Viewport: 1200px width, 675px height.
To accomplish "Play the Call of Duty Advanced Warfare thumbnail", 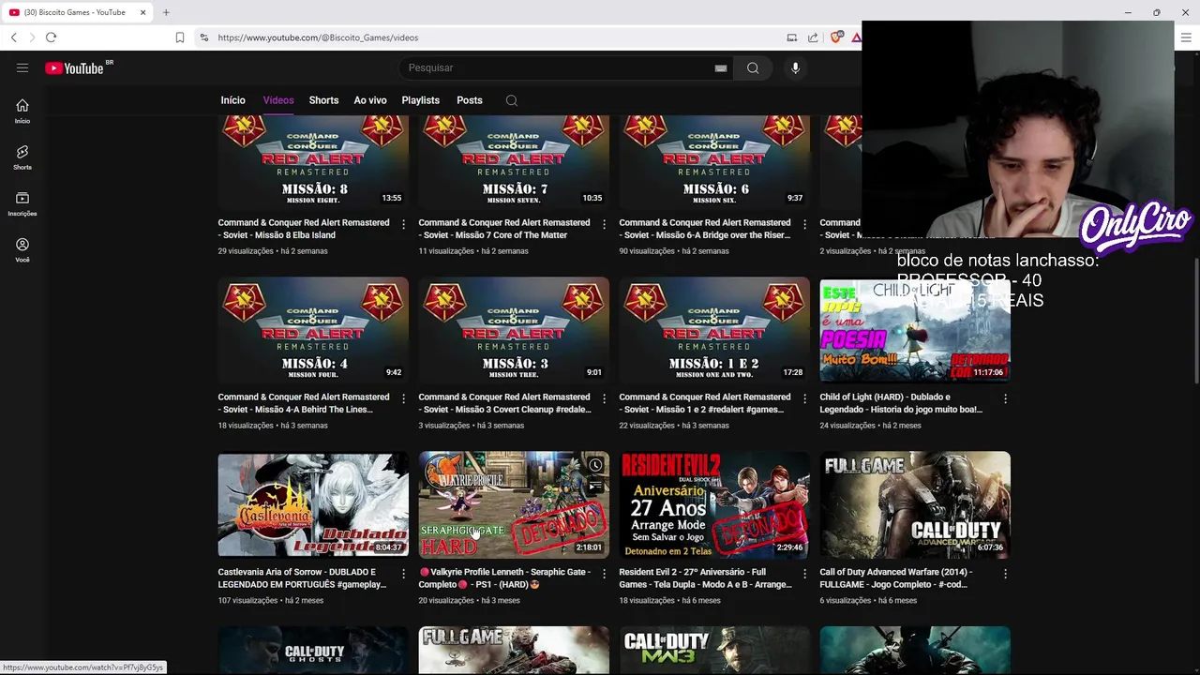I will [x=915, y=504].
